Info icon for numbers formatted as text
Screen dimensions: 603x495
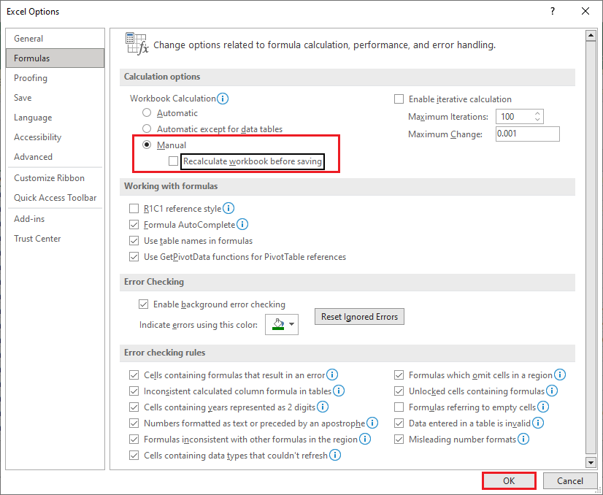372,423
